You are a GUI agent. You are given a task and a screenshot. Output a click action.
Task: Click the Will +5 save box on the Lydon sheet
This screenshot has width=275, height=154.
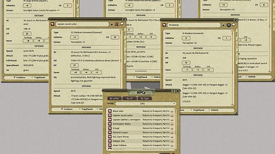coord(97,72)
